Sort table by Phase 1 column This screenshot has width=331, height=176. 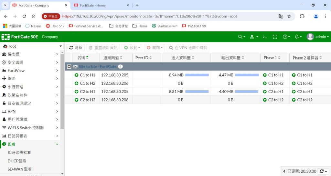[x=272, y=58]
